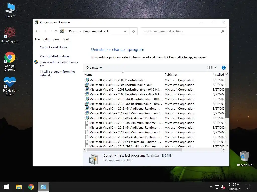Go back using the back arrow
Image resolution: width=257 pixels, height=192 pixels.
pos(37,31)
